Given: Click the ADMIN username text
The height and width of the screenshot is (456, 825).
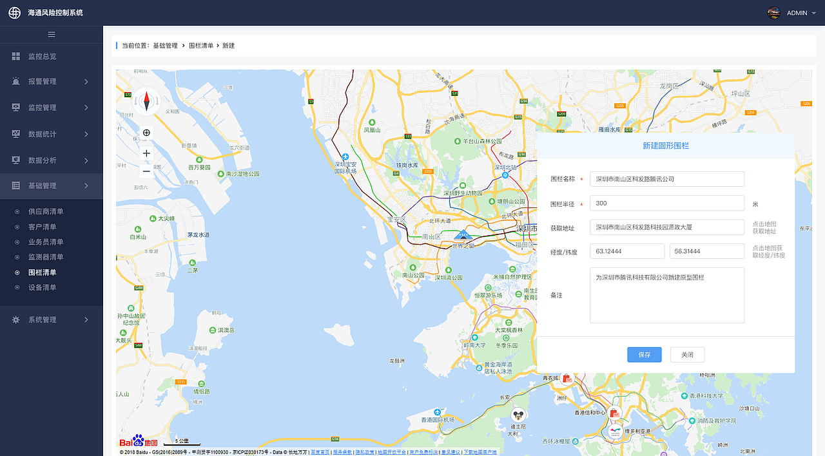Looking at the screenshot, I should point(797,13).
